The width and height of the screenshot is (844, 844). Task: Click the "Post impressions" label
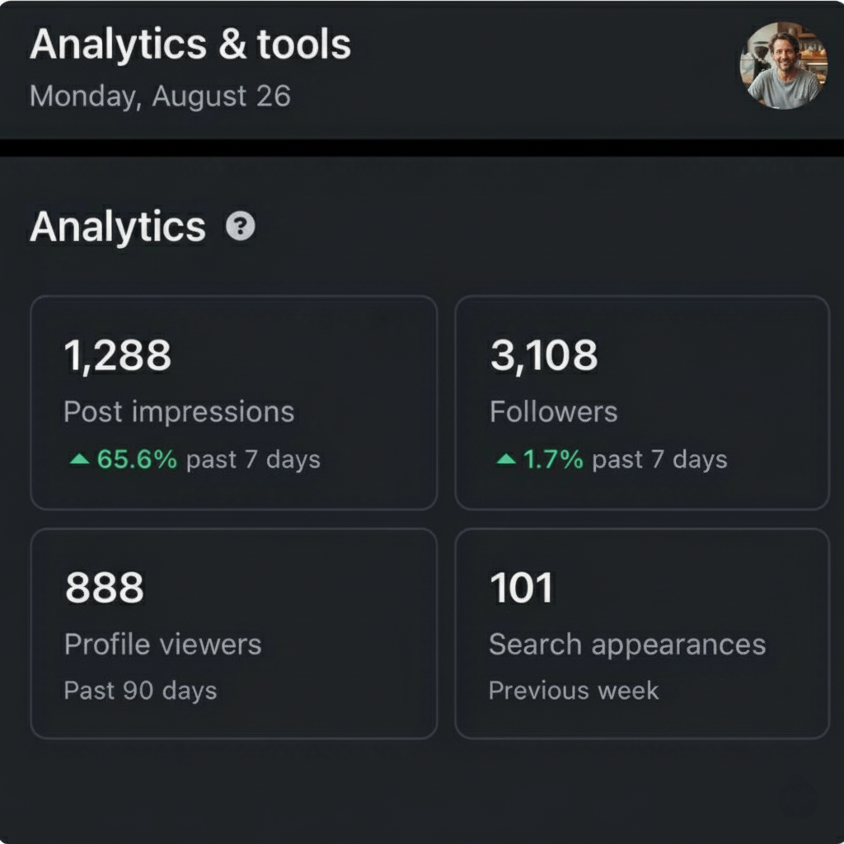[179, 411]
